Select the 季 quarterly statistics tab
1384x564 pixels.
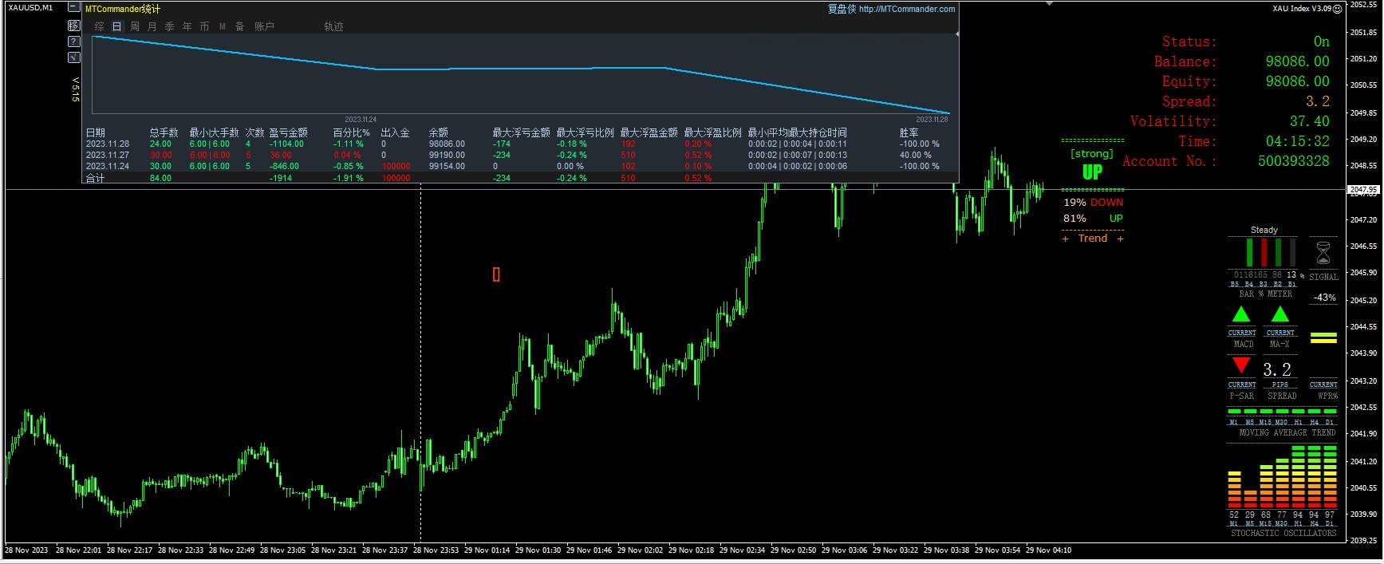coord(169,26)
